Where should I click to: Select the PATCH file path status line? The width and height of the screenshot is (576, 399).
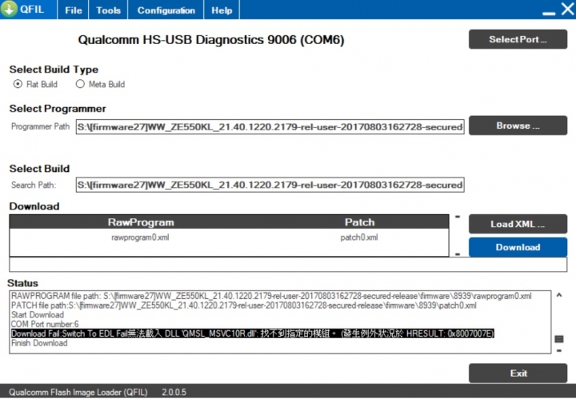coord(243,305)
